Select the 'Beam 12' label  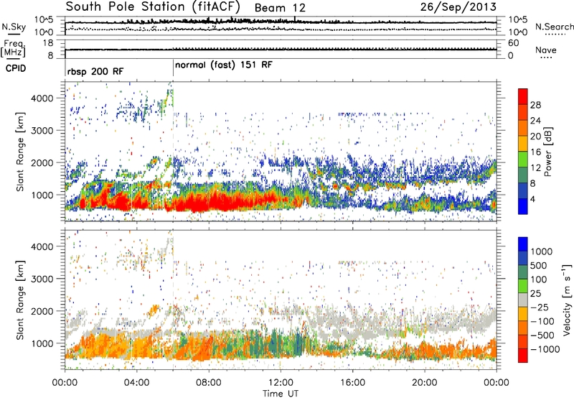(280, 8)
